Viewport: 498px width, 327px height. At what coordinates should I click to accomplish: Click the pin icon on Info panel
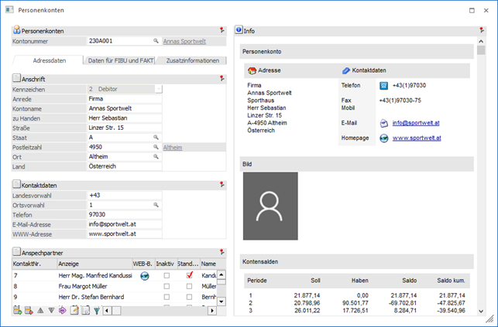tap(481, 30)
